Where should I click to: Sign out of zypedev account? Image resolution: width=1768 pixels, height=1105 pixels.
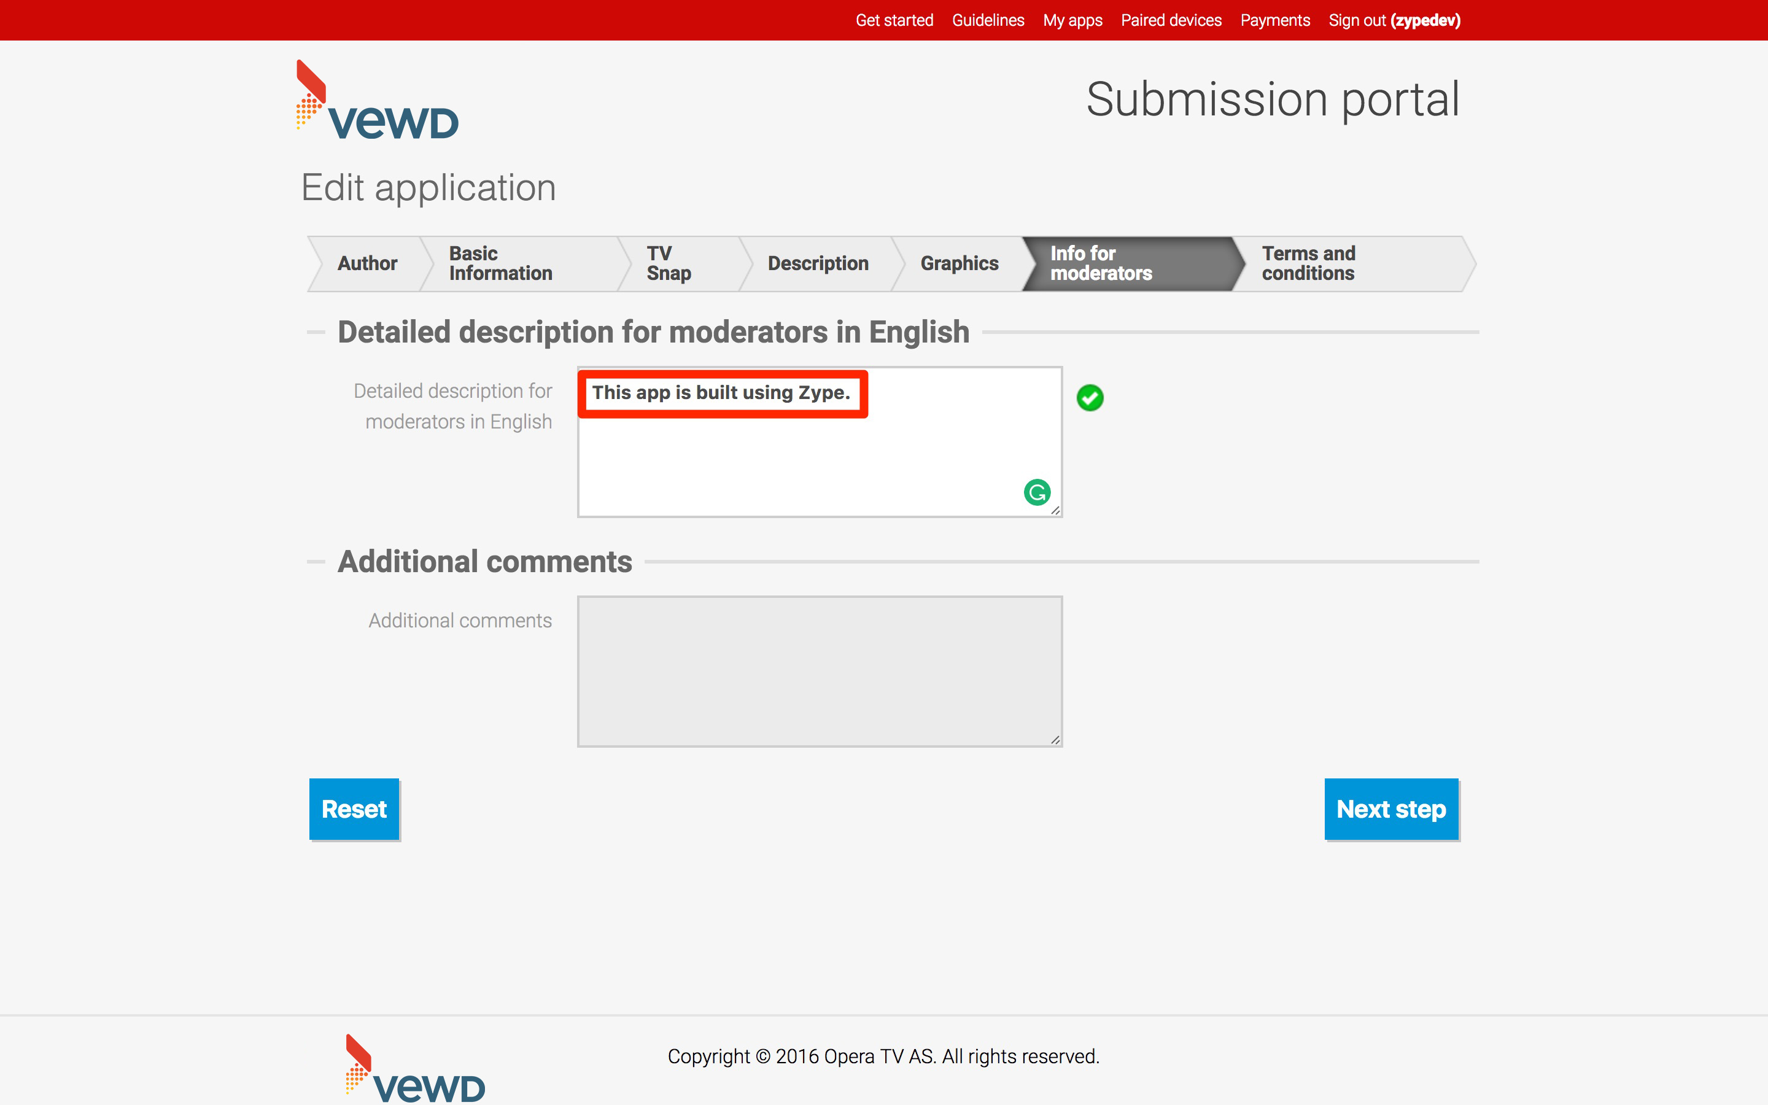pos(1394,20)
